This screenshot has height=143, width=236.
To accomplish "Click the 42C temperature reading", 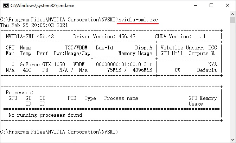I will (x=27, y=70).
